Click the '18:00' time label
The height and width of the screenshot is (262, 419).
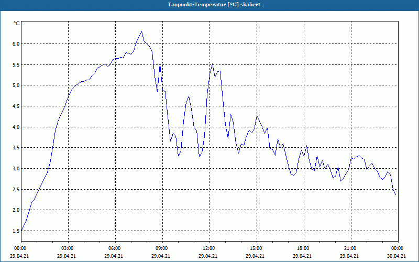[x=303, y=248]
